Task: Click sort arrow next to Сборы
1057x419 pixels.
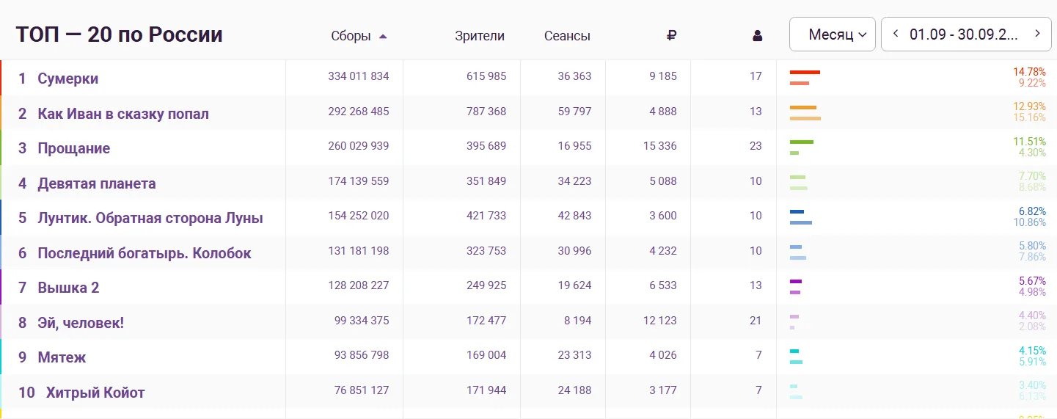Action: [383, 36]
